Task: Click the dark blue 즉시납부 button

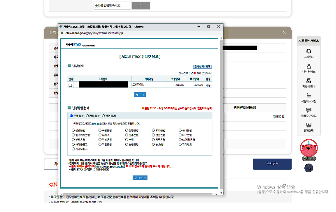Action: click(272, 164)
